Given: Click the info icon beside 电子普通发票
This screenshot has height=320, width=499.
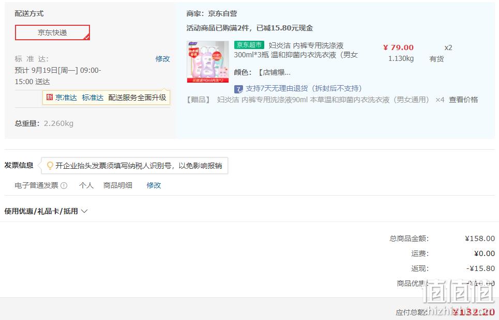Looking at the screenshot, I should (64, 186).
